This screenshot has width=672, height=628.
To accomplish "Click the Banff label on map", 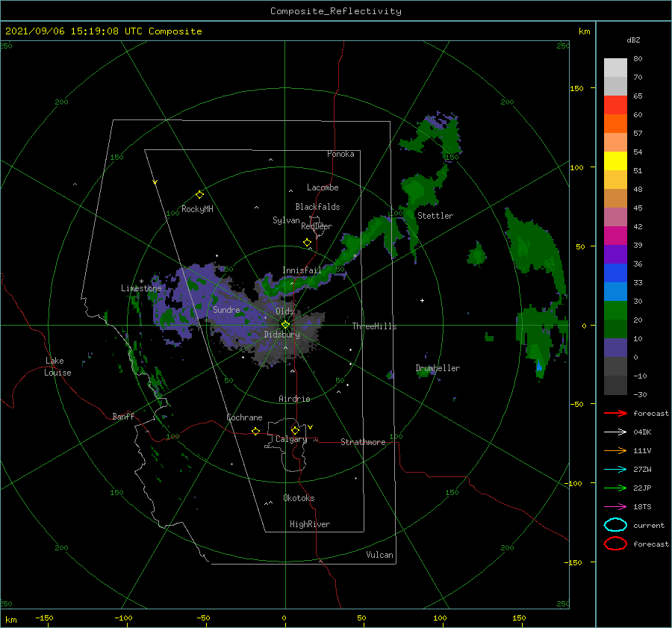I will 123,416.
